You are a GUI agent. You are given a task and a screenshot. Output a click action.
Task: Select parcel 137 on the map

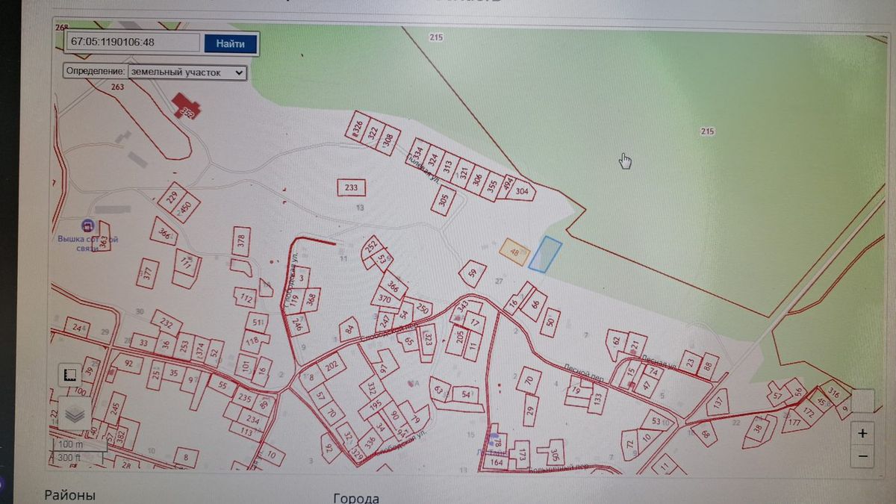(x=718, y=402)
